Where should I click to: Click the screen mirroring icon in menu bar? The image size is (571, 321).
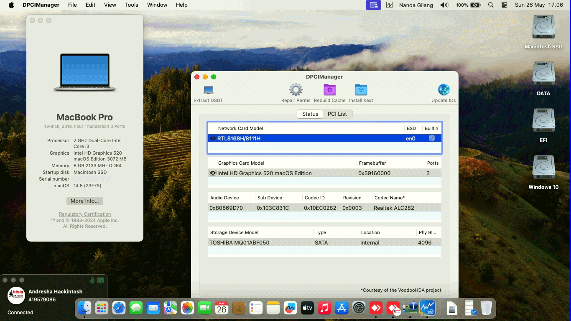tap(373, 5)
